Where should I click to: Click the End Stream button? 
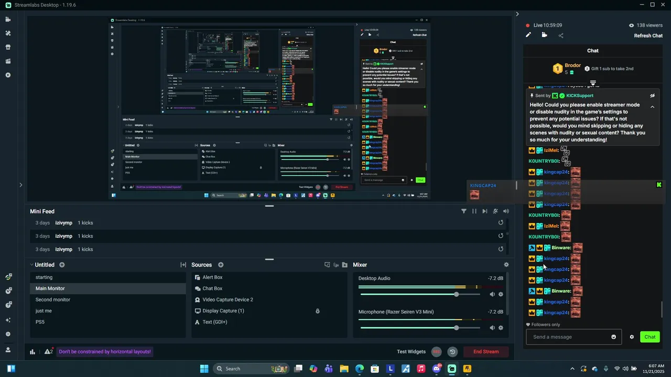pos(486,352)
